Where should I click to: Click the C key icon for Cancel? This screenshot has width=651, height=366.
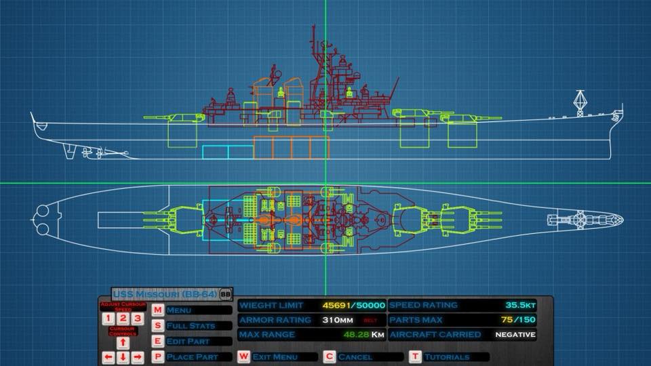coord(330,357)
